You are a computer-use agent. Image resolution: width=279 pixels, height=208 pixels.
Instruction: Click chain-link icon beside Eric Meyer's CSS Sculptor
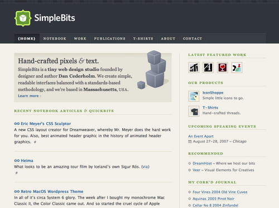tap(17, 124)
